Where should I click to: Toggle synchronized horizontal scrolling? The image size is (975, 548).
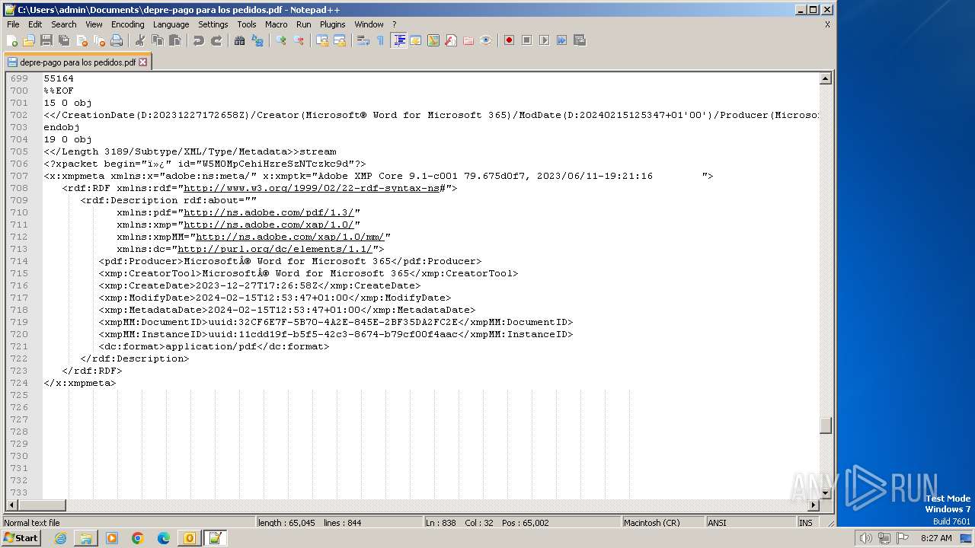(x=340, y=40)
